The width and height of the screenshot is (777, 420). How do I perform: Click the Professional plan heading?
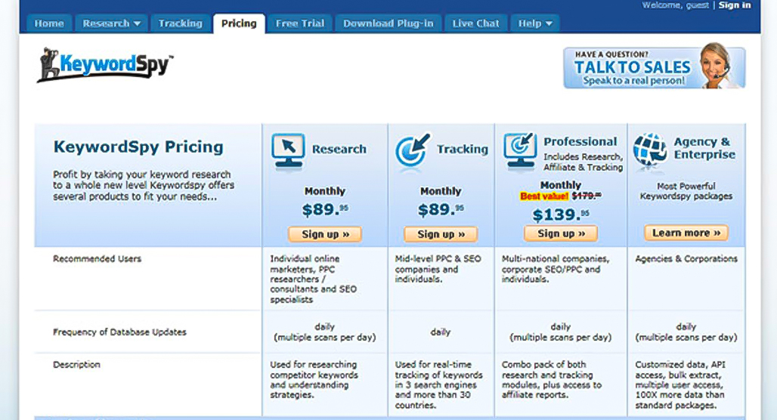click(580, 142)
